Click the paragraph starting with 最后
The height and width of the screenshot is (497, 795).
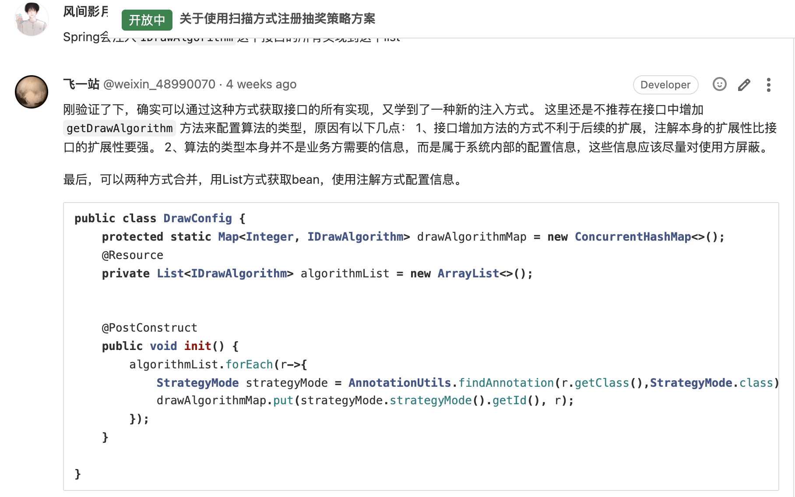point(264,180)
